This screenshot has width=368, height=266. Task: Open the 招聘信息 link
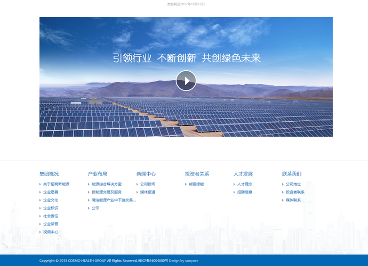point(245,192)
